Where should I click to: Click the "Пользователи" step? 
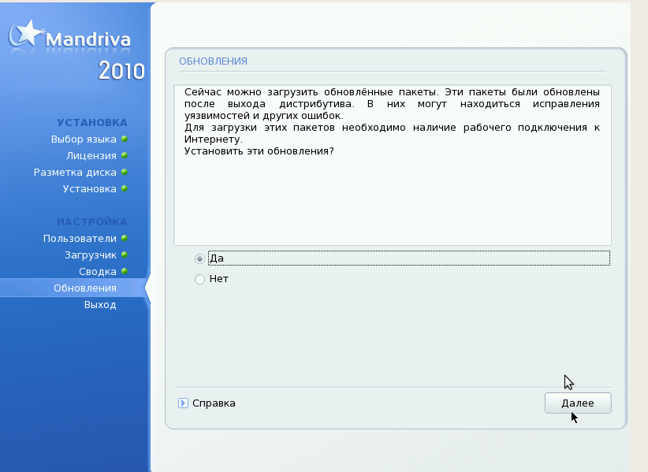point(80,238)
